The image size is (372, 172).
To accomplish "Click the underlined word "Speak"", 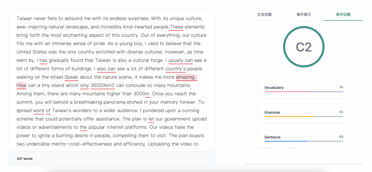I will [x=71, y=77].
